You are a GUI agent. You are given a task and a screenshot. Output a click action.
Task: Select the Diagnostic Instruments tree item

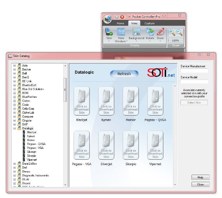[35, 175]
